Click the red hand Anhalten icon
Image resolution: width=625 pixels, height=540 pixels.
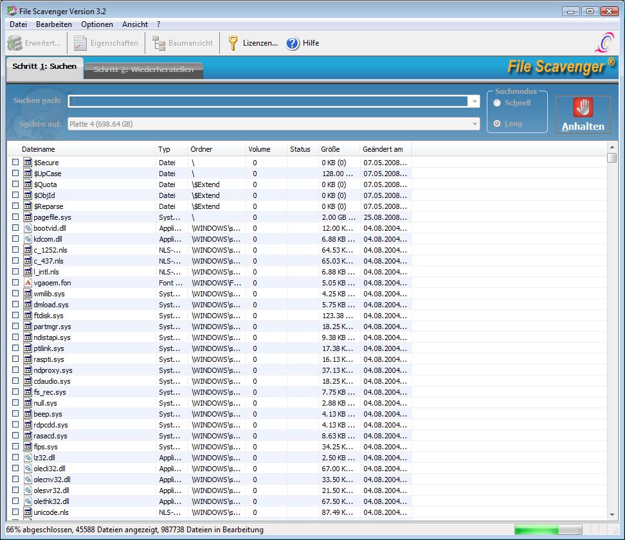[583, 108]
